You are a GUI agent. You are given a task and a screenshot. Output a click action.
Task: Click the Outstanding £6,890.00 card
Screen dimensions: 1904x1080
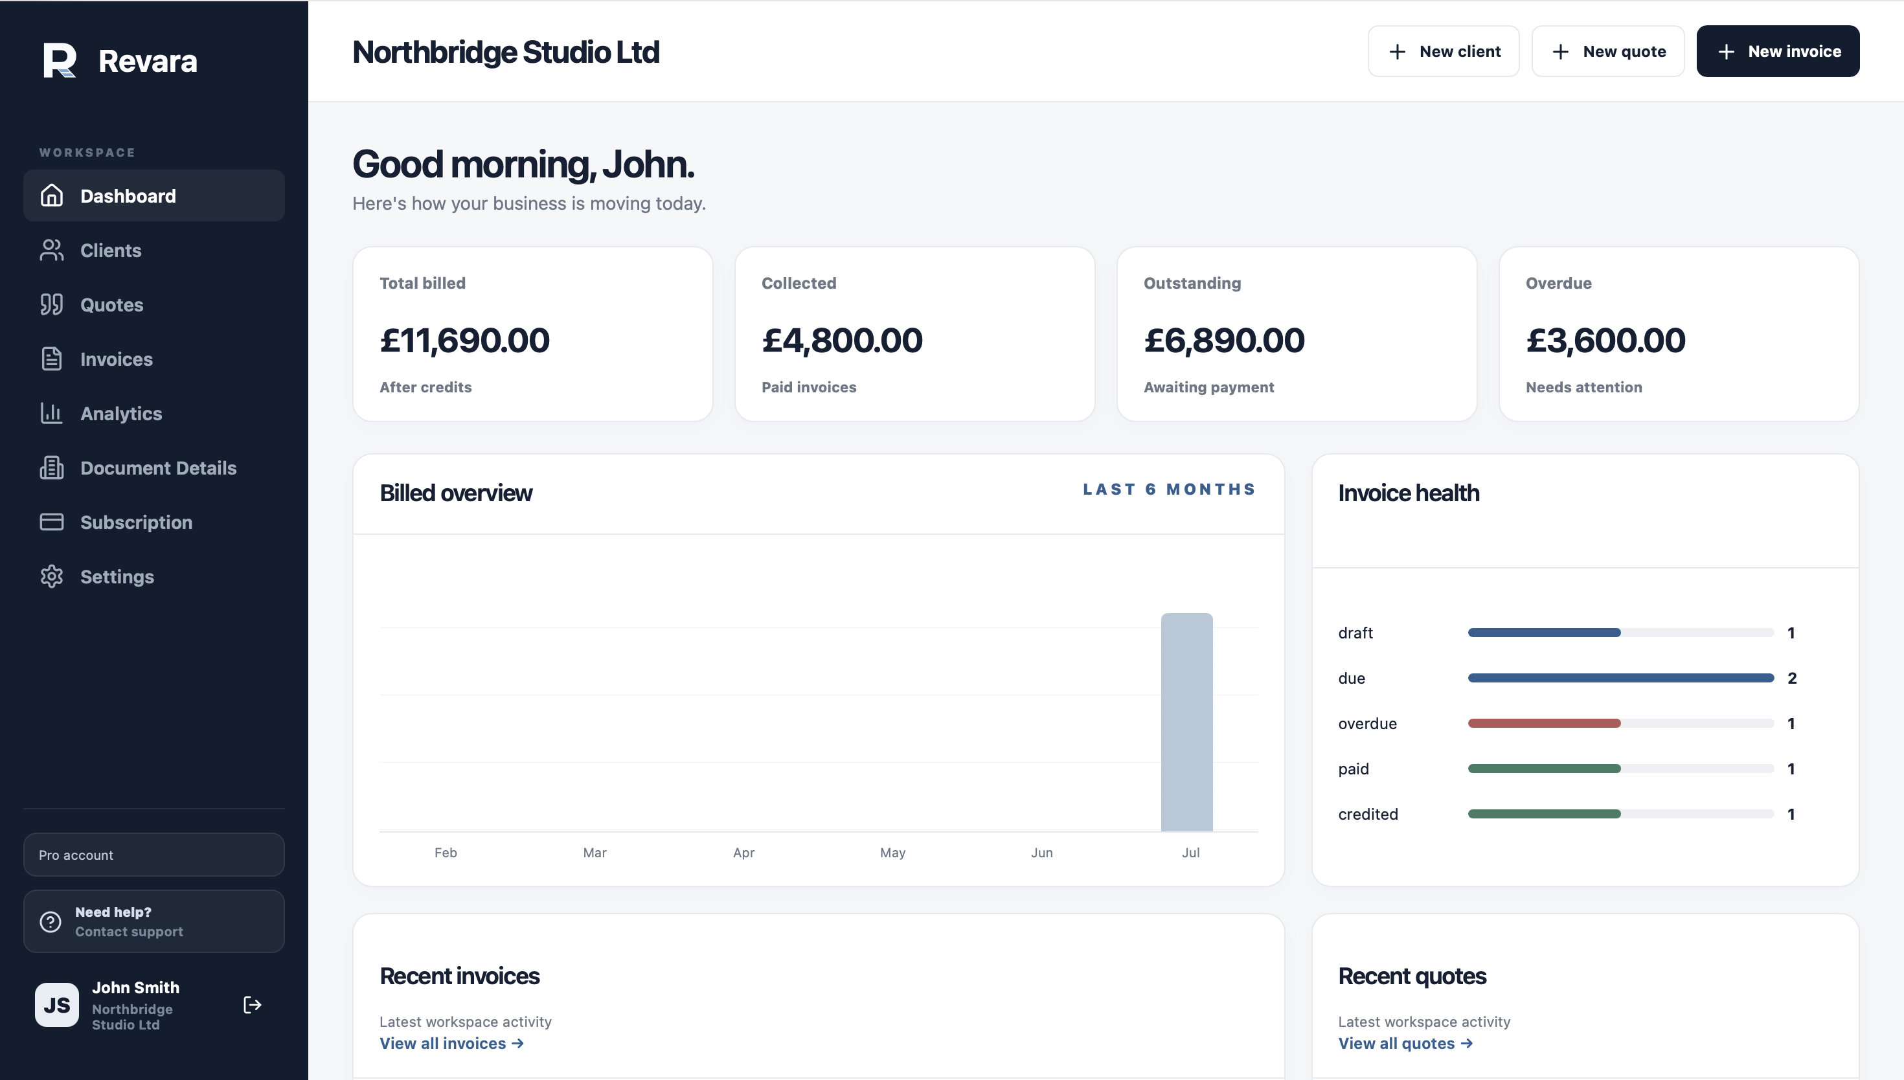[1297, 334]
